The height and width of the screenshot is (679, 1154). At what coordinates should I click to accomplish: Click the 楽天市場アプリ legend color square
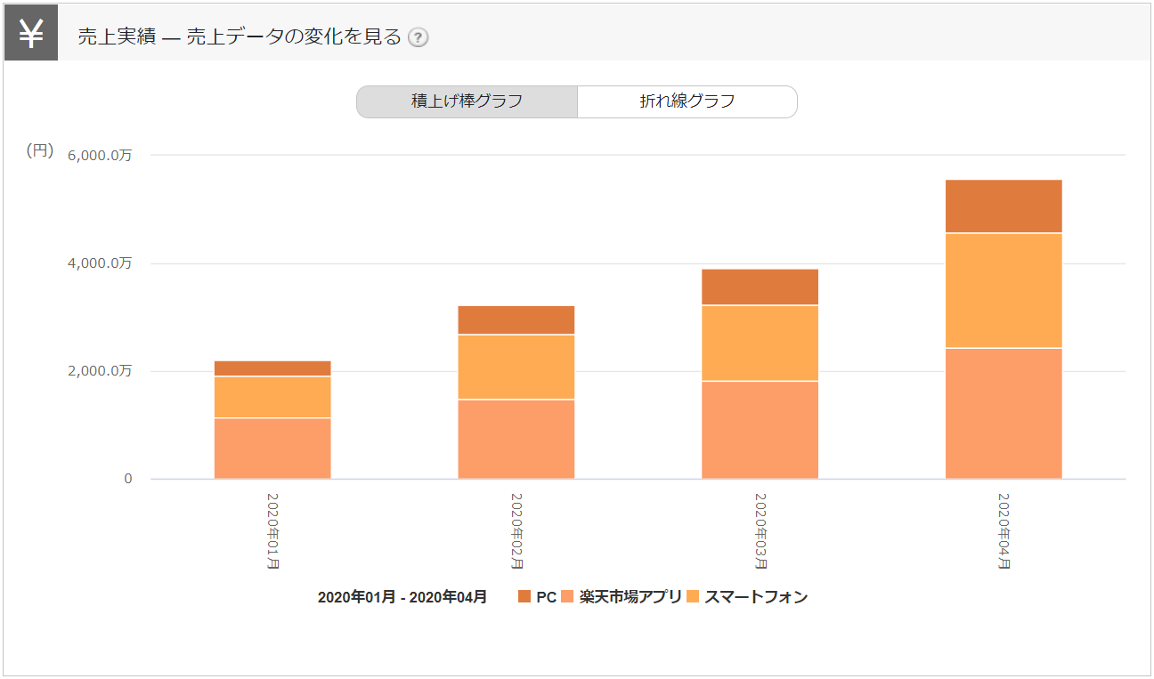[568, 596]
